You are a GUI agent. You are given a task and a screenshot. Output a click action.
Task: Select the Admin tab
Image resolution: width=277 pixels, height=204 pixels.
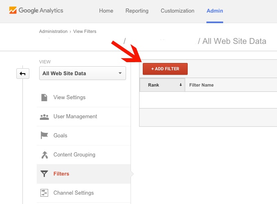[x=215, y=11]
